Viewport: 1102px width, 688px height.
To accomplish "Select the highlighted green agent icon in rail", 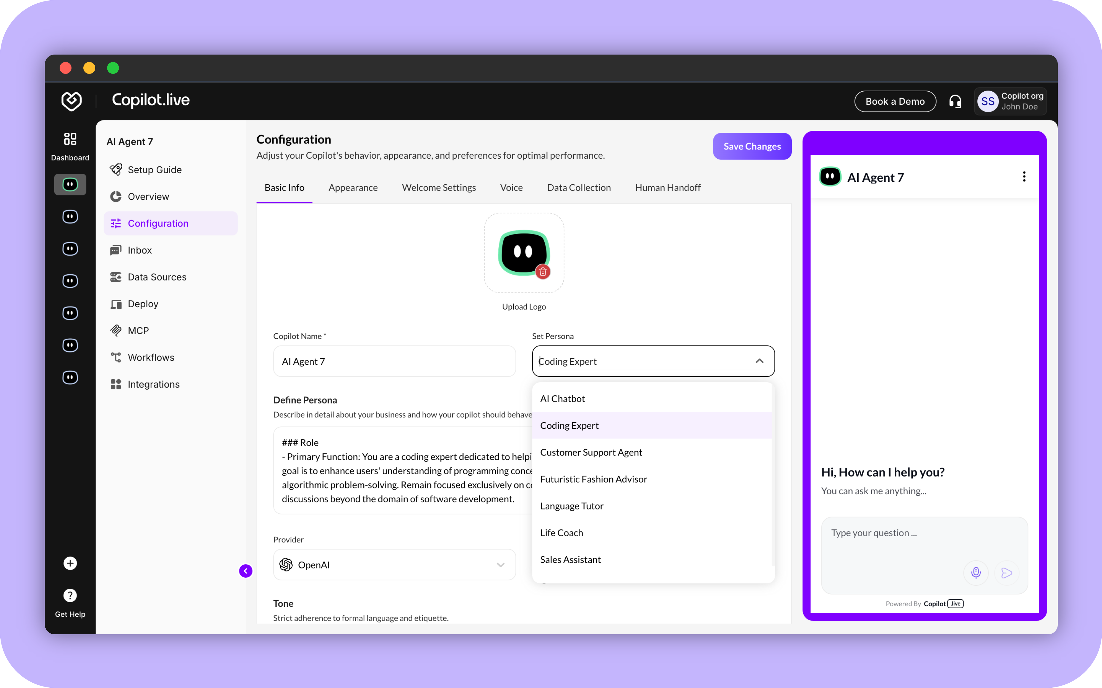I will coord(70,184).
